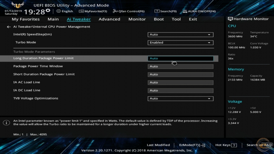The height and width of the screenshot is (154, 274).
Task: Click the Hardware Monitor header
Action: point(248,19)
